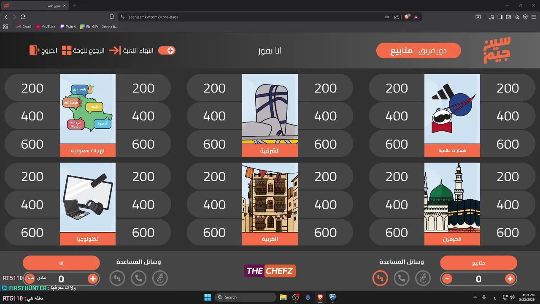Pick 200 left of الشرقية card

click(215, 88)
